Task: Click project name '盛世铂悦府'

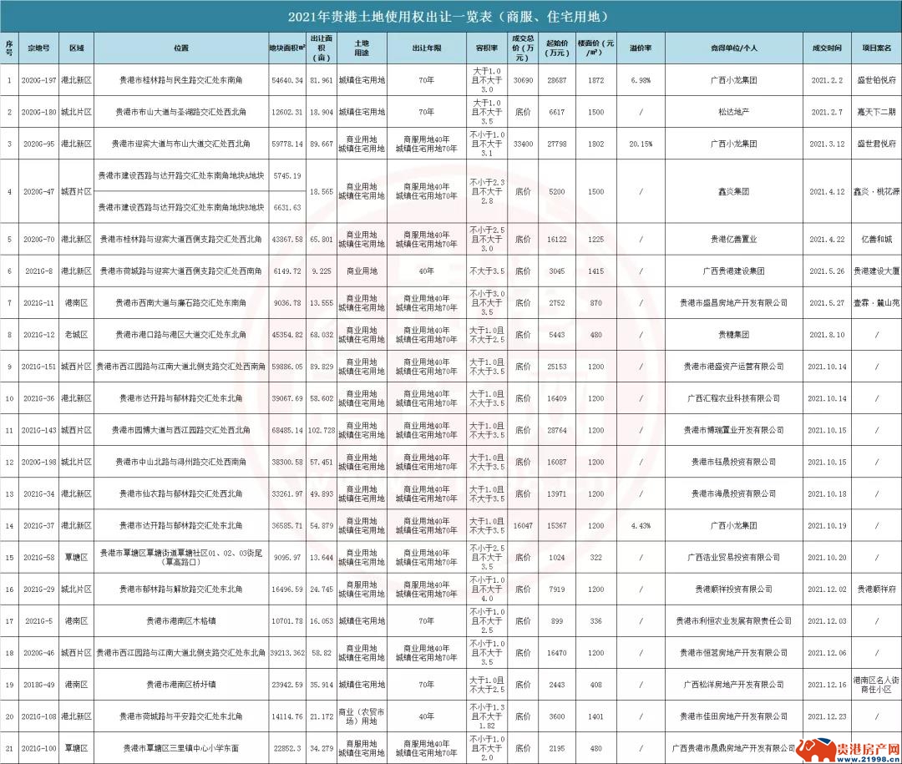Action: click(876, 80)
